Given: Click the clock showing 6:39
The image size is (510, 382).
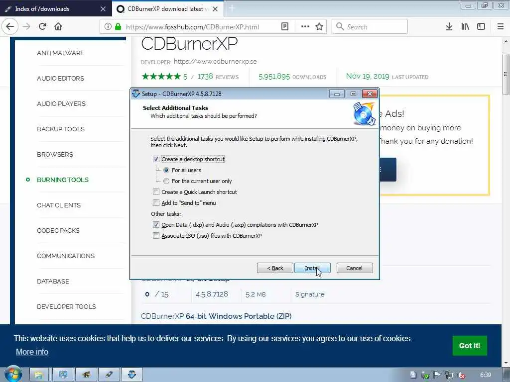Looking at the screenshot, I should coord(485,375).
